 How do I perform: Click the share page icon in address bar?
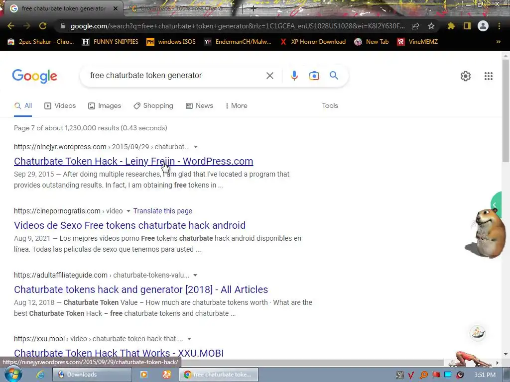pos(415,26)
